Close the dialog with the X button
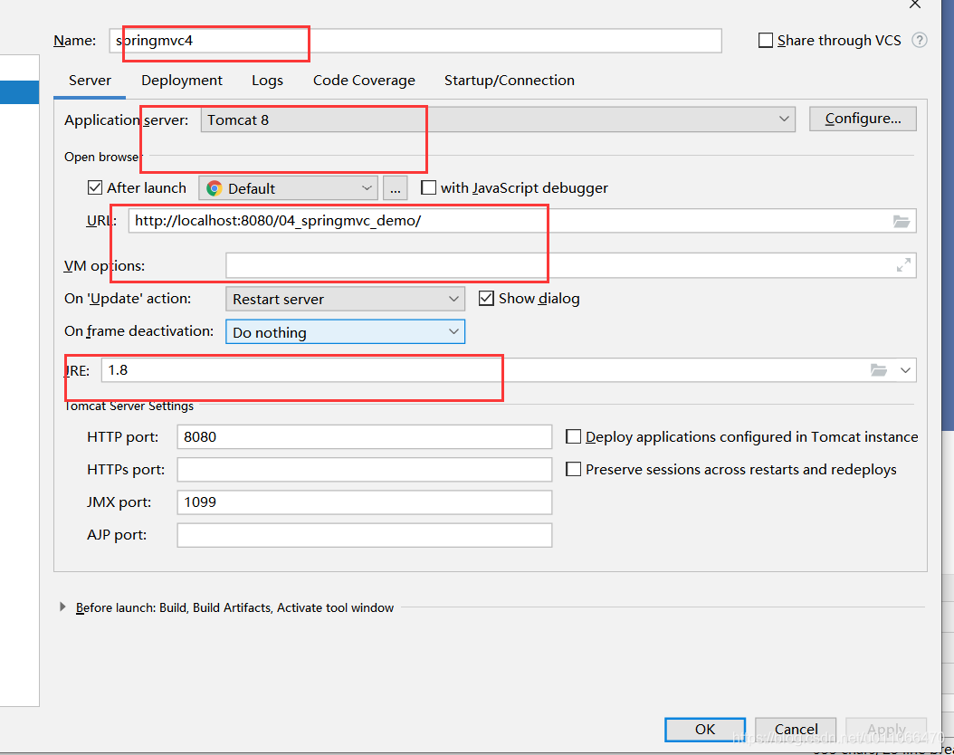 [914, 5]
